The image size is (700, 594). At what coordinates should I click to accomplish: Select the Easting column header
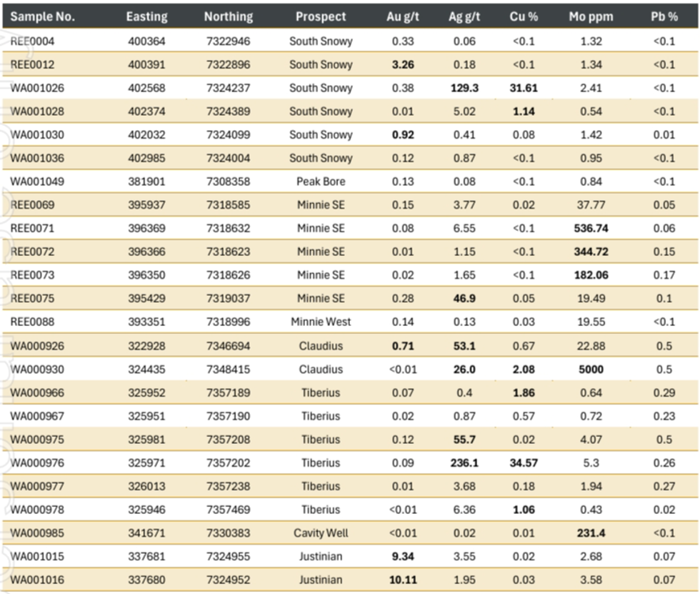146,16
